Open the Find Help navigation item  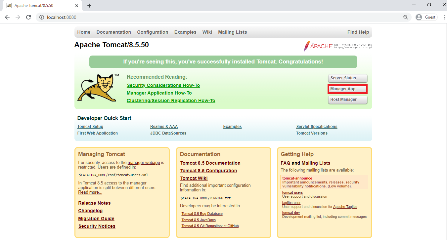[358, 32]
